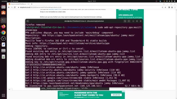Search in the terminal window

(125, 21)
